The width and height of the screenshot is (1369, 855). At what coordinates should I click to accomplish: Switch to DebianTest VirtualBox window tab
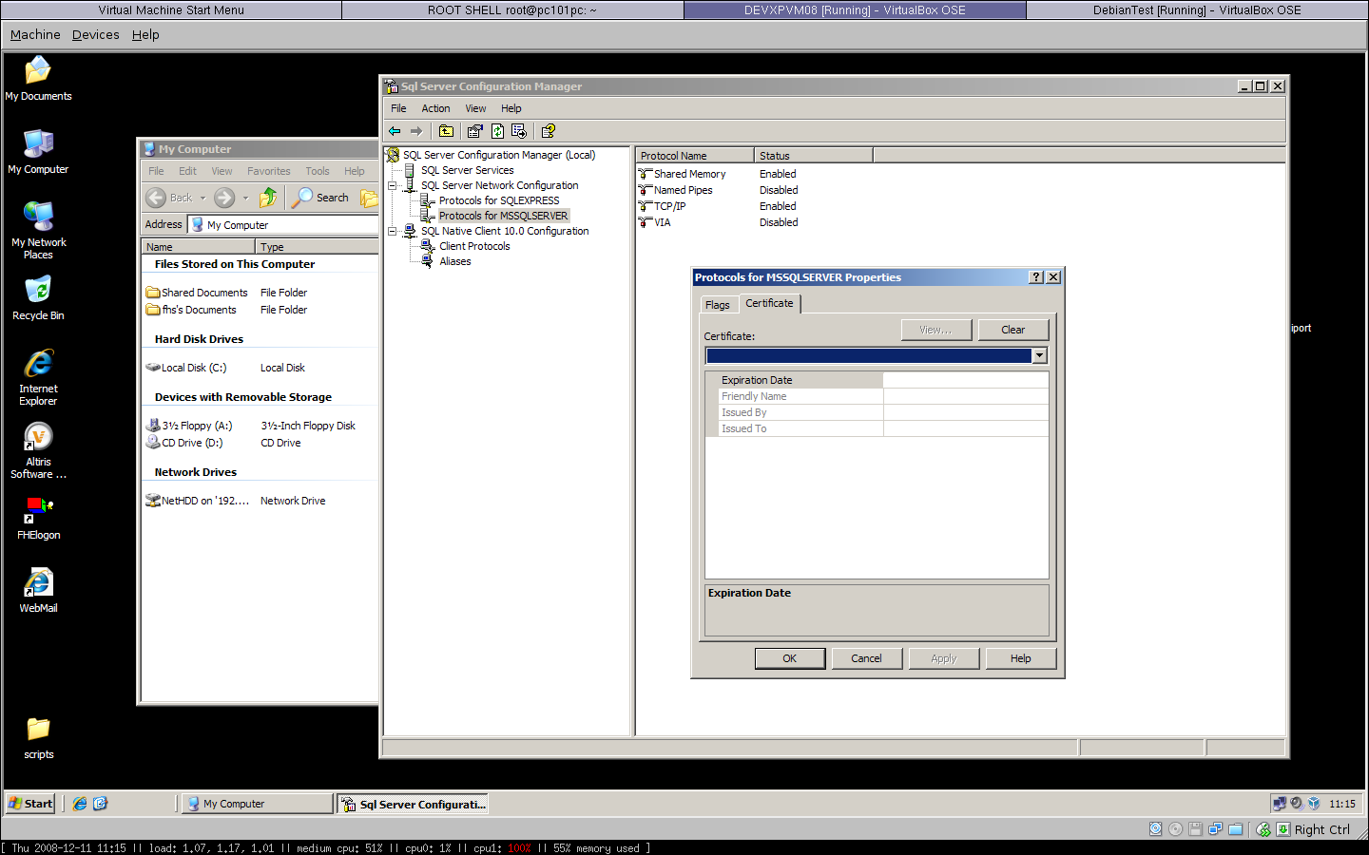pos(1197,9)
